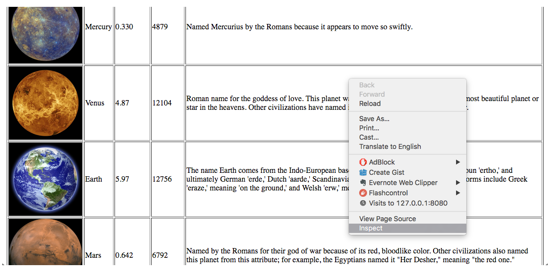Click the Earth planet image
Image resolution: width=550 pixels, height=271 pixels.
[x=46, y=179]
